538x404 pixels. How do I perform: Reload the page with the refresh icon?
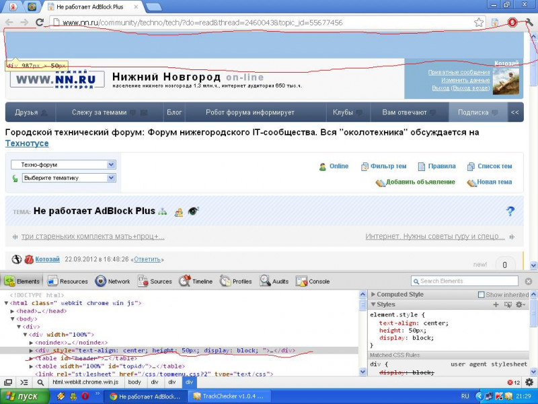40,22
